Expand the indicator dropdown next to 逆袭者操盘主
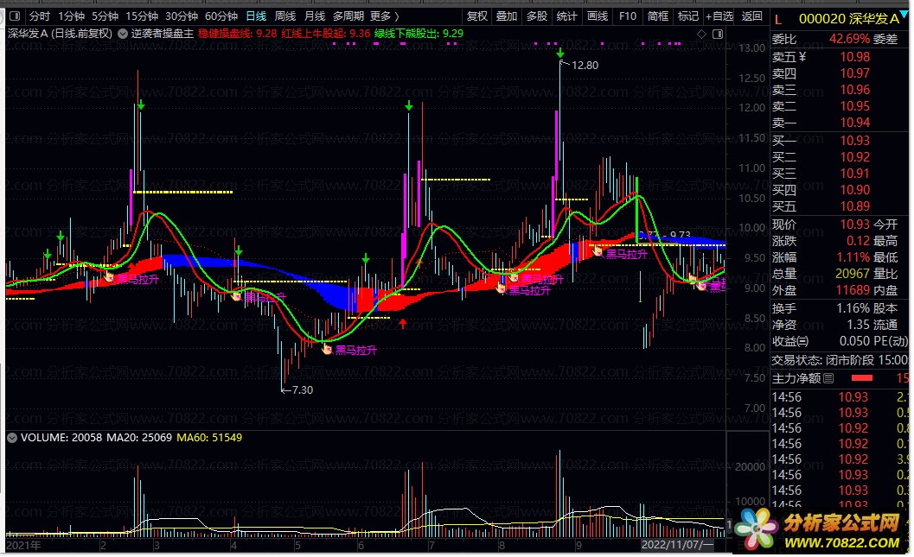Image resolution: width=914 pixels, height=557 pixels. coord(123,34)
